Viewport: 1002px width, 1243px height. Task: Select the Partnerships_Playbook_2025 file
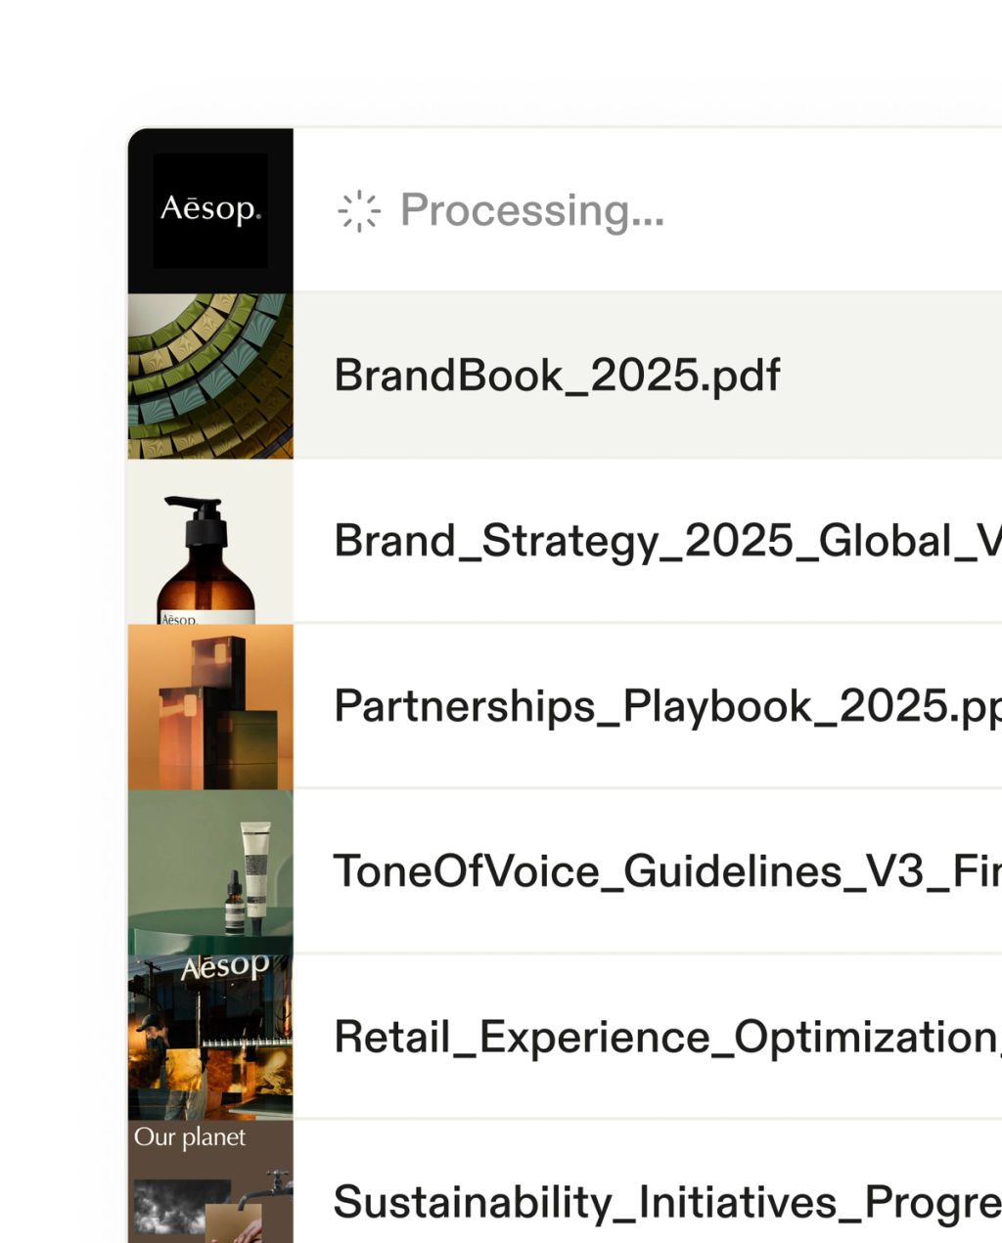point(665,706)
